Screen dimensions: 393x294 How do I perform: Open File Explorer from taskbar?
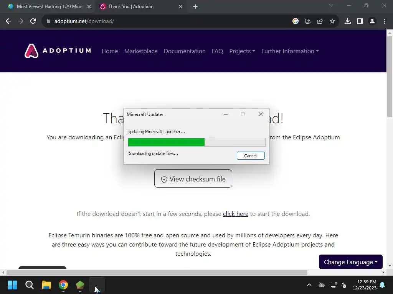46,285
